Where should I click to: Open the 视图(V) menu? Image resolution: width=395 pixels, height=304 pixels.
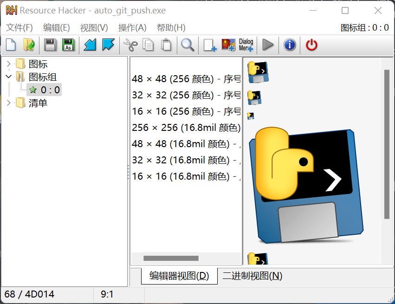(94, 27)
